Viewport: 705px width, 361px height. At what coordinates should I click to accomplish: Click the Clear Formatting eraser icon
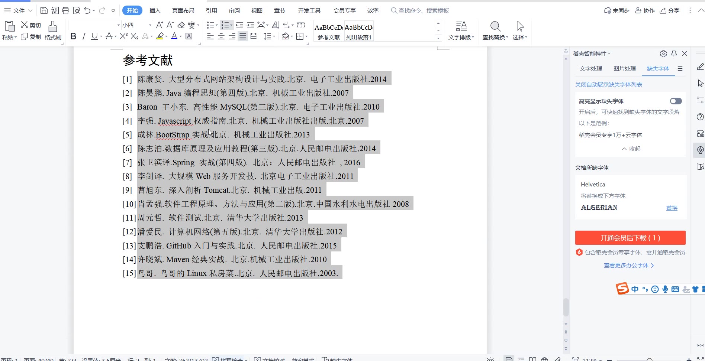[181, 25]
